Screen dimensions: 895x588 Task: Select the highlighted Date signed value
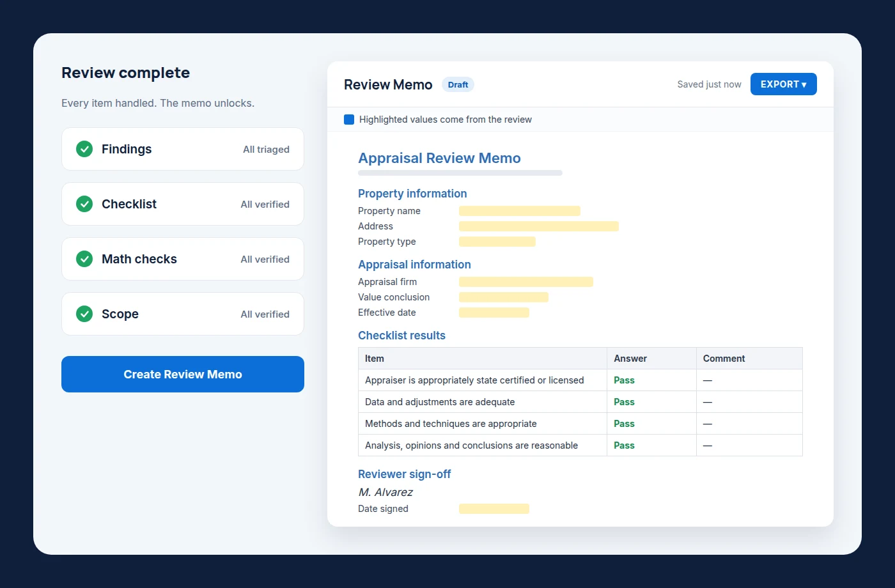[x=494, y=509]
